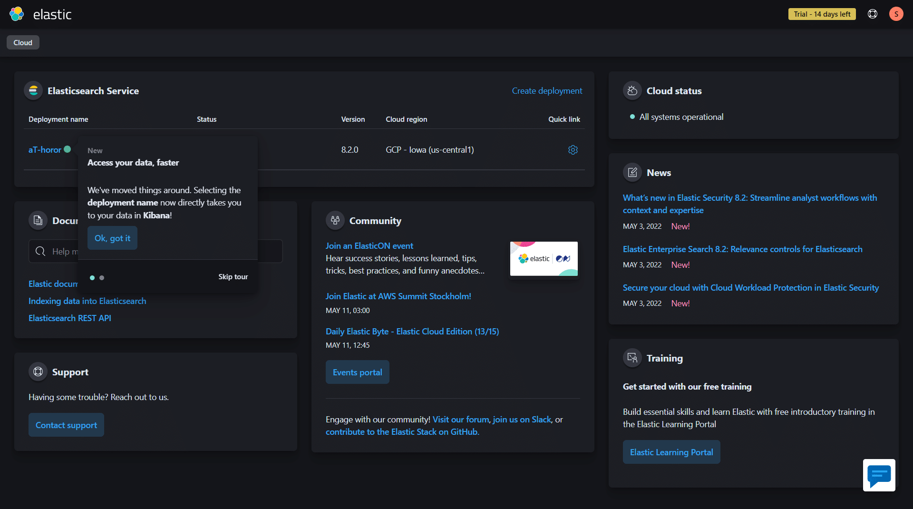Click the Training panel icon
Image resolution: width=913 pixels, height=509 pixels.
click(632, 358)
